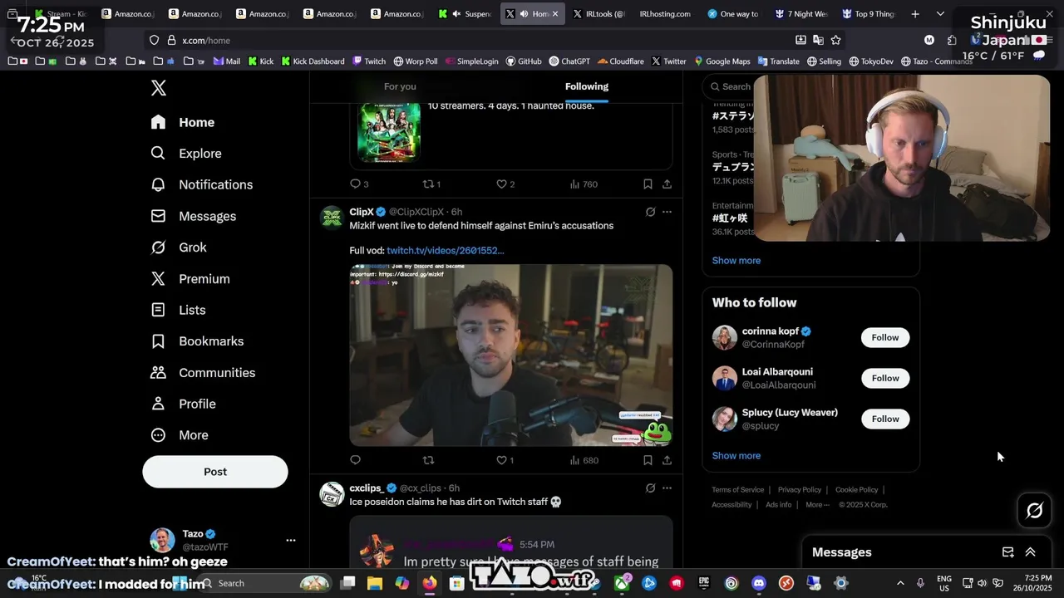Like the ClipX Mizkif post

[505, 459]
